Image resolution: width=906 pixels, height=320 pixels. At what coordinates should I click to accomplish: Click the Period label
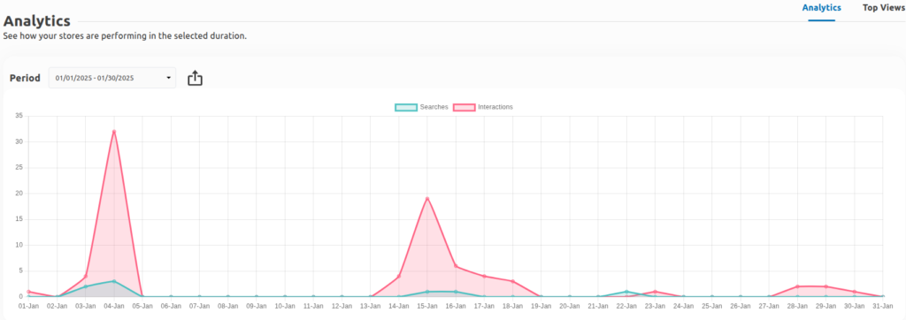click(25, 78)
